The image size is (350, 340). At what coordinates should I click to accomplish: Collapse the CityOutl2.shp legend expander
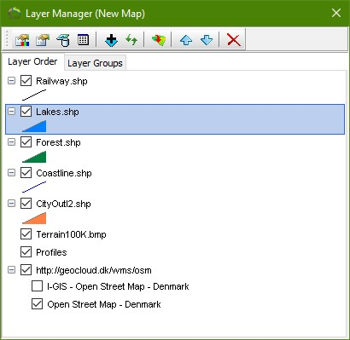[x=11, y=204]
